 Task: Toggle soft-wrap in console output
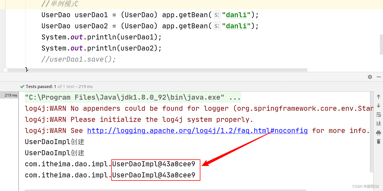tap(378, 115)
